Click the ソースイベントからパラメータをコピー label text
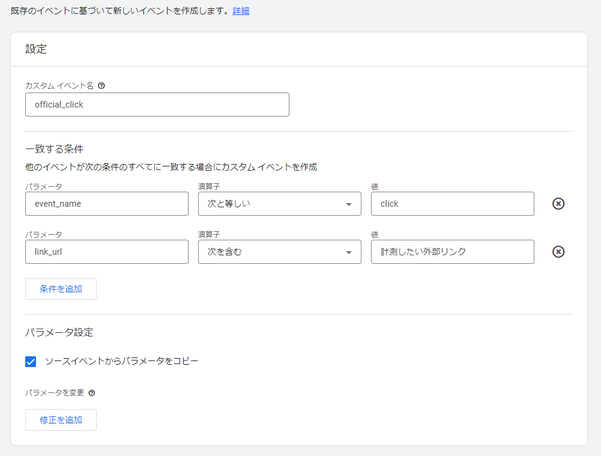This screenshot has height=456, width=601. coord(121,361)
